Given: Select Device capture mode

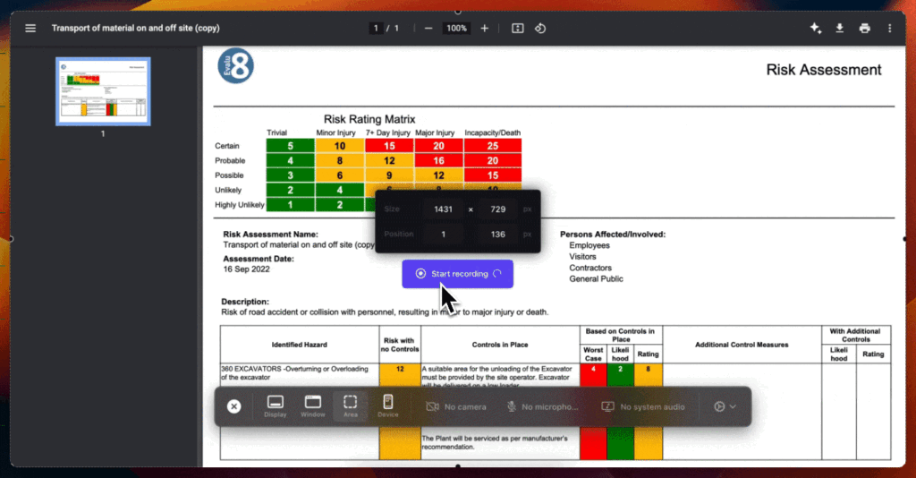Looking at the screenshot, I should coord(388,406).
